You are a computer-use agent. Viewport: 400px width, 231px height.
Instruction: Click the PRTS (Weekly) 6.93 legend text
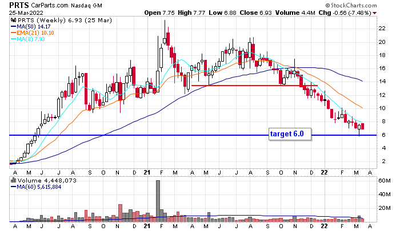(x=65, y=21)
